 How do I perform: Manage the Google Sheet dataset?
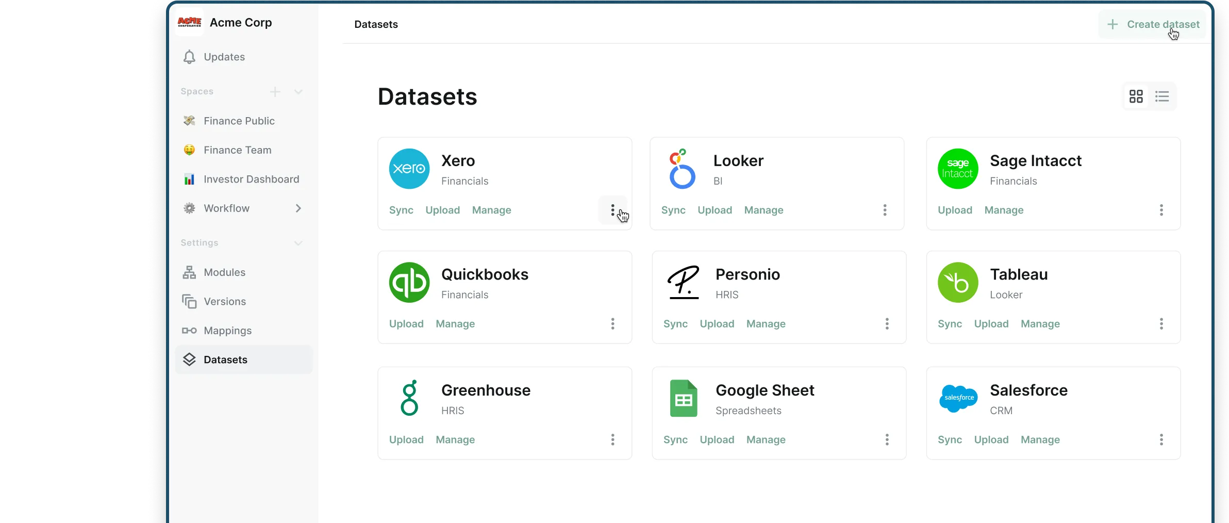[766, 440]
